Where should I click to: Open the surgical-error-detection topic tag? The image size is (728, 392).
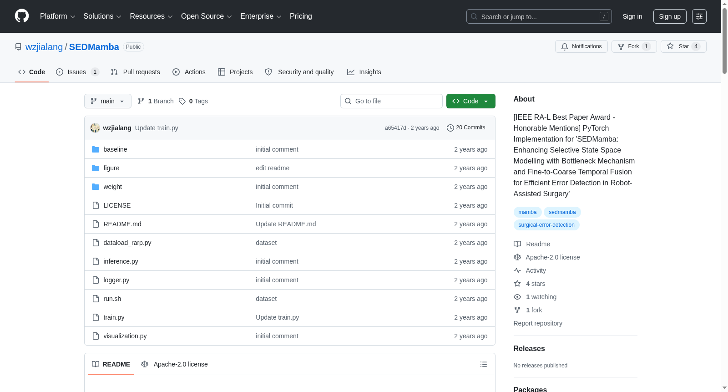click(546, 225)
